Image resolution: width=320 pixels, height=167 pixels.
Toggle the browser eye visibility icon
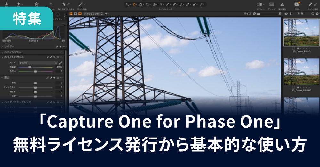286,14
